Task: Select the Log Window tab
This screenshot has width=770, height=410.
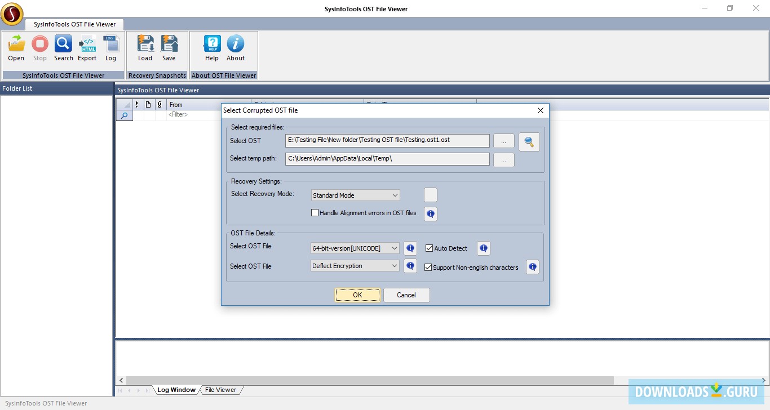Action: [x=176, y=389]
